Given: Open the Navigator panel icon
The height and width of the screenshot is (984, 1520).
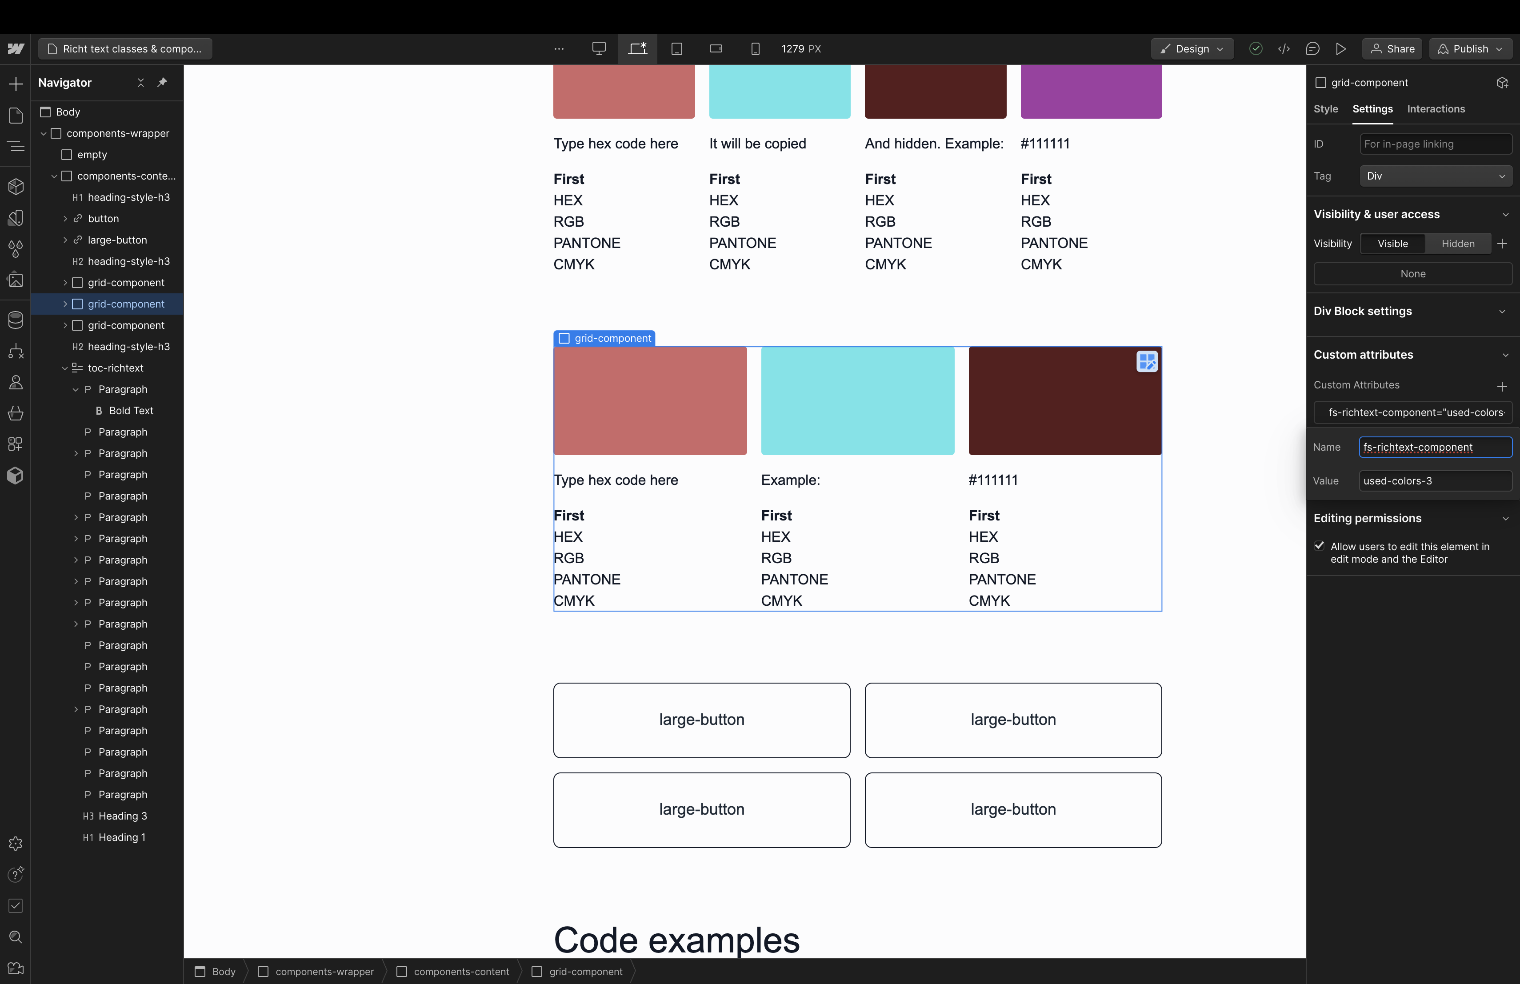Looking at the screenshot, I should click(x=15, y=146).
